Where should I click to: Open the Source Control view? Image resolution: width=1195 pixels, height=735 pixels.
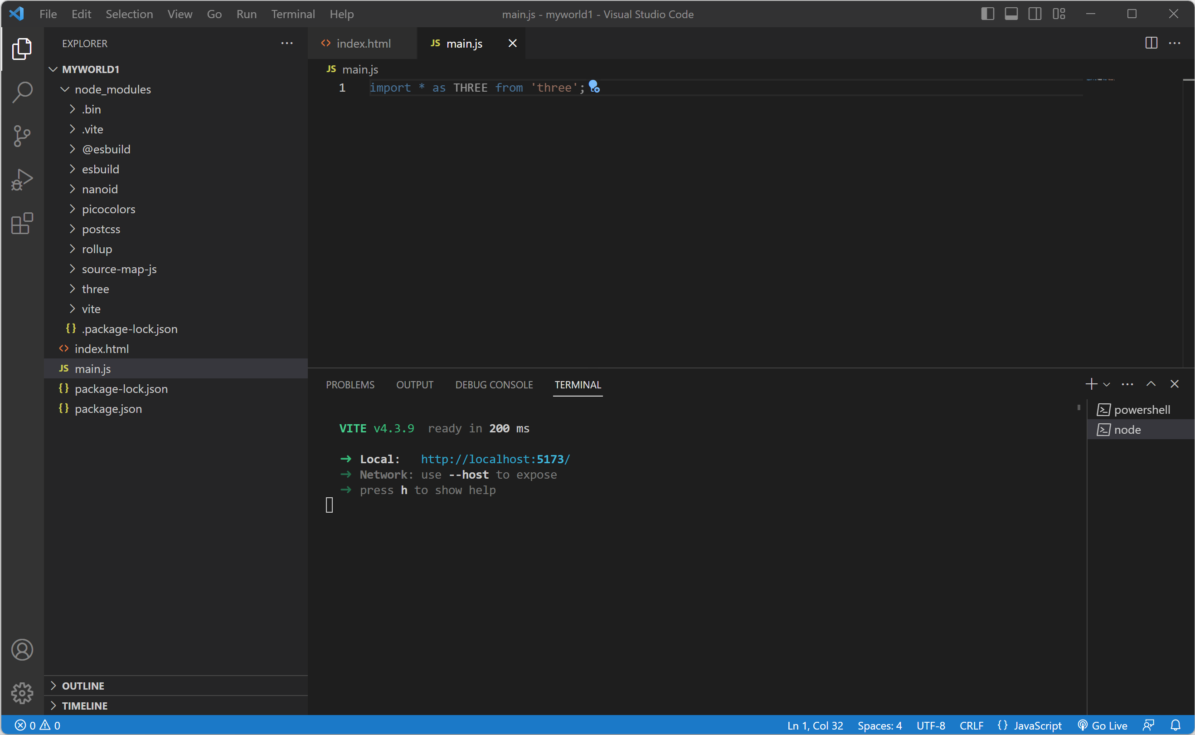tap(22, 136)
